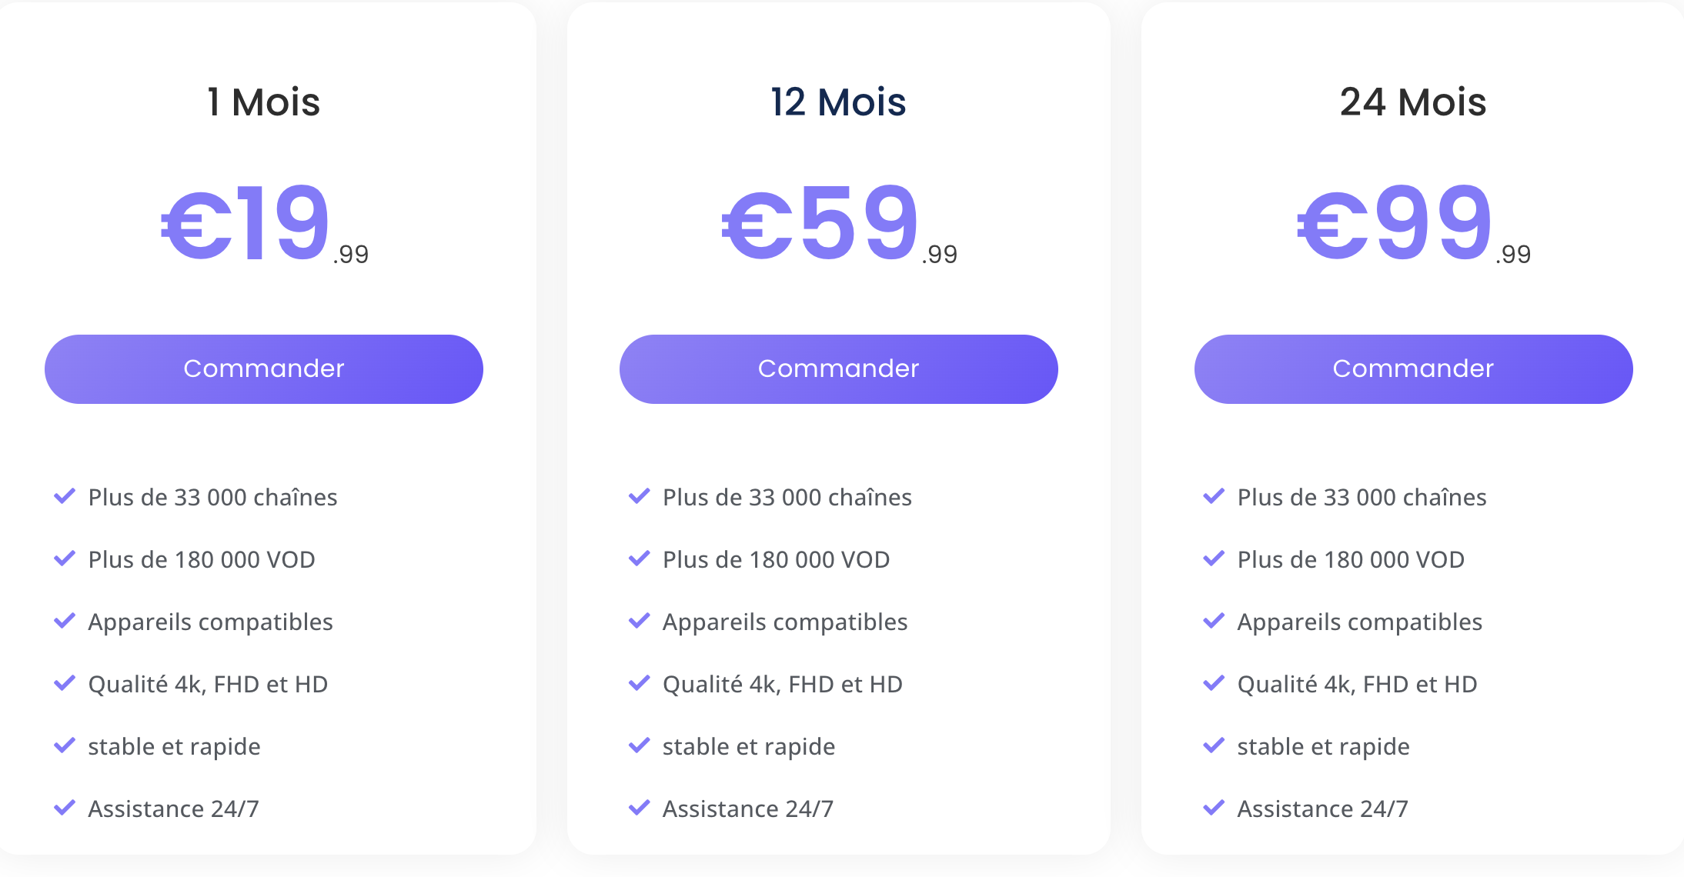Click Commander button for 1 Mois plan

(263, 368)
